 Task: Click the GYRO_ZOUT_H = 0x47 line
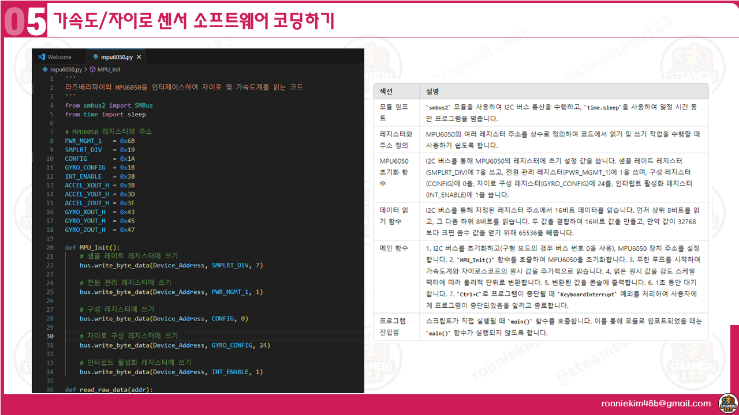[100, 229]
